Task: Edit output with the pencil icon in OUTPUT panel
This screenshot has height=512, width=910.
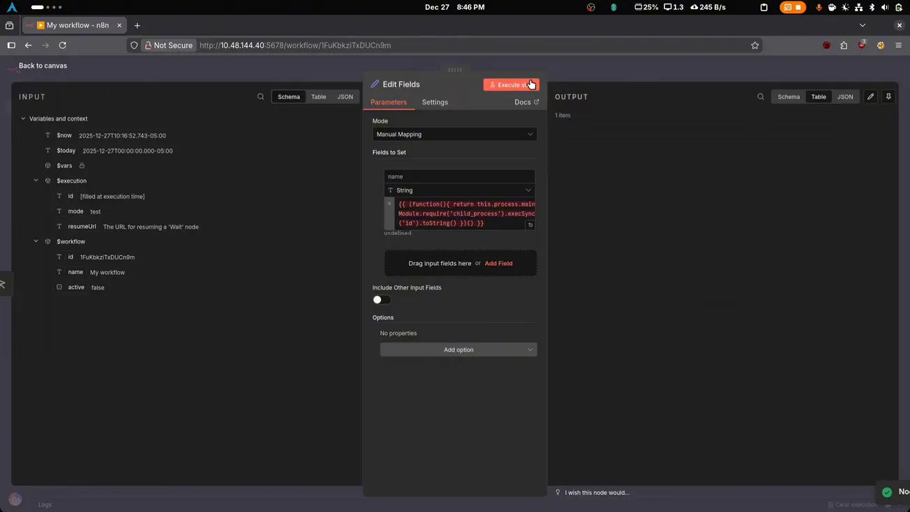Action: coord(870,96)
